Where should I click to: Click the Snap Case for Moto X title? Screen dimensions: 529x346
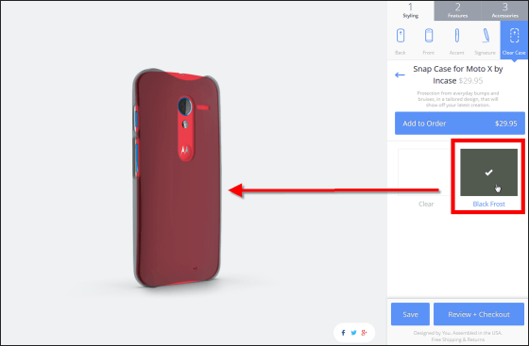tap(458, 74)
